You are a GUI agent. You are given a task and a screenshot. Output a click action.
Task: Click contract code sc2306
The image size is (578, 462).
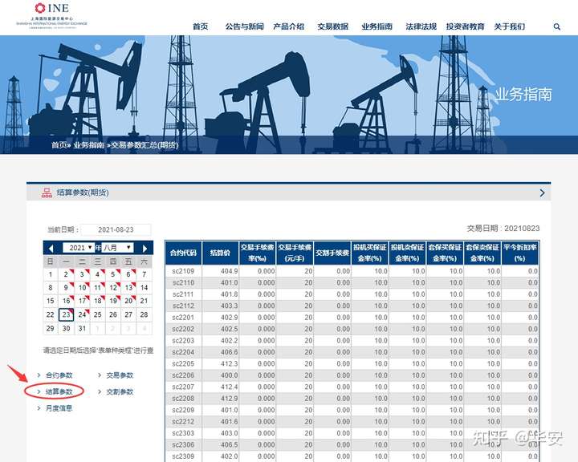[183, 444]
